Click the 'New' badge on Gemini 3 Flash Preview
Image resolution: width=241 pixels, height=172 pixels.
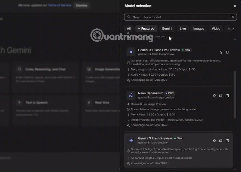[178, 138]
